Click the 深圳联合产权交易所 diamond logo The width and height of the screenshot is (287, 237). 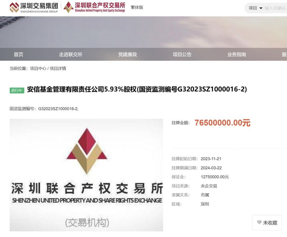(x=94, y=7)
